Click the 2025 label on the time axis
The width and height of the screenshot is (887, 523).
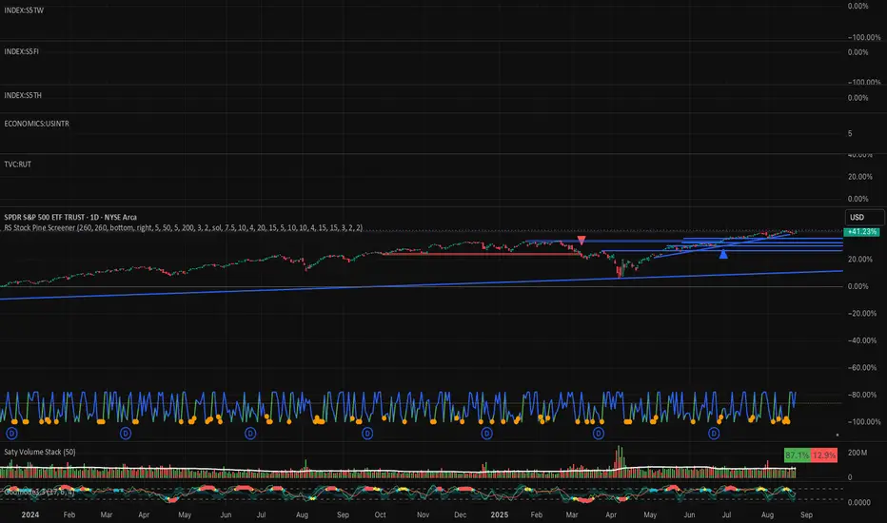tap(499, 515)
